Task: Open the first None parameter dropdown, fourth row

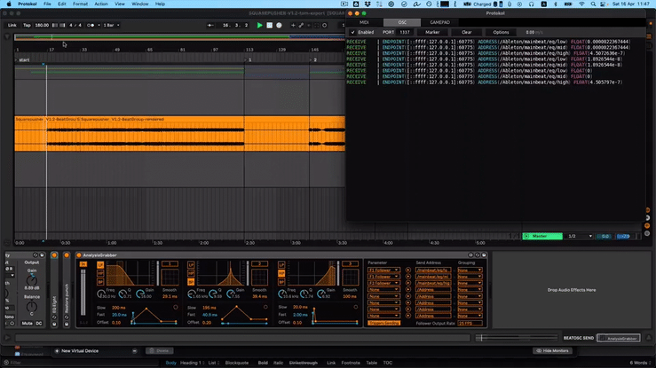Action: tap(383, 289)
